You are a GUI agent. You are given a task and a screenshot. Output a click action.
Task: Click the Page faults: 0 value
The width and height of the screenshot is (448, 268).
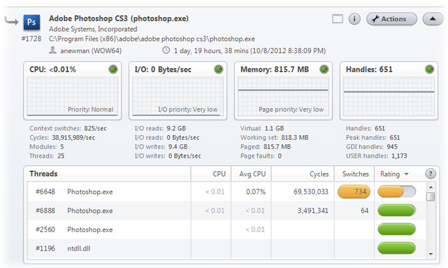280,156
